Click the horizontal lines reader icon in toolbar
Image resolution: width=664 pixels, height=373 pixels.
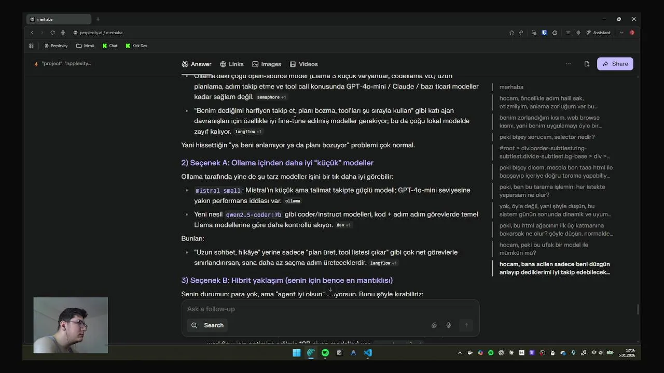(568, 33)
